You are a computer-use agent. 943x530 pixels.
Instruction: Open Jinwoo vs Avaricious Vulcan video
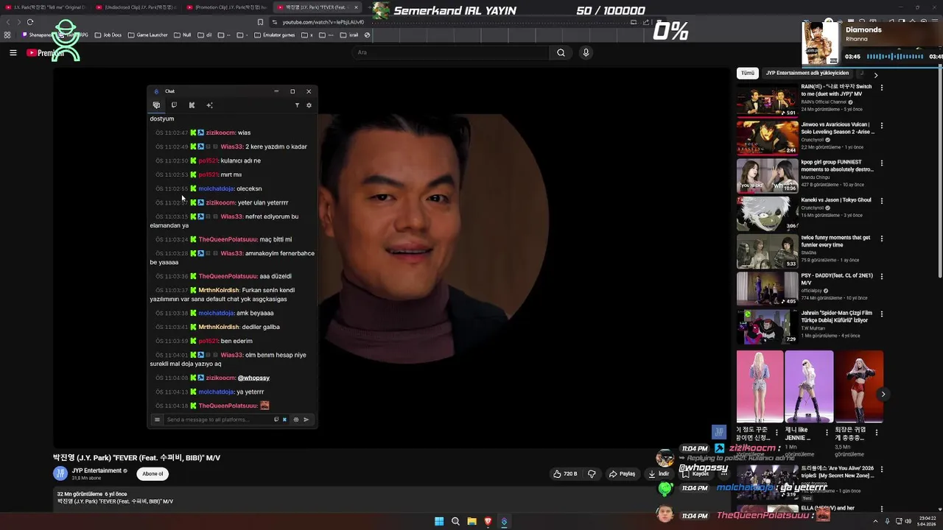pos(767,138)
